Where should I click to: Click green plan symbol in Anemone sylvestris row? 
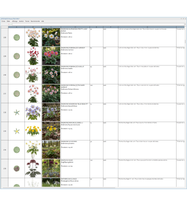click(x=16, y=150)
